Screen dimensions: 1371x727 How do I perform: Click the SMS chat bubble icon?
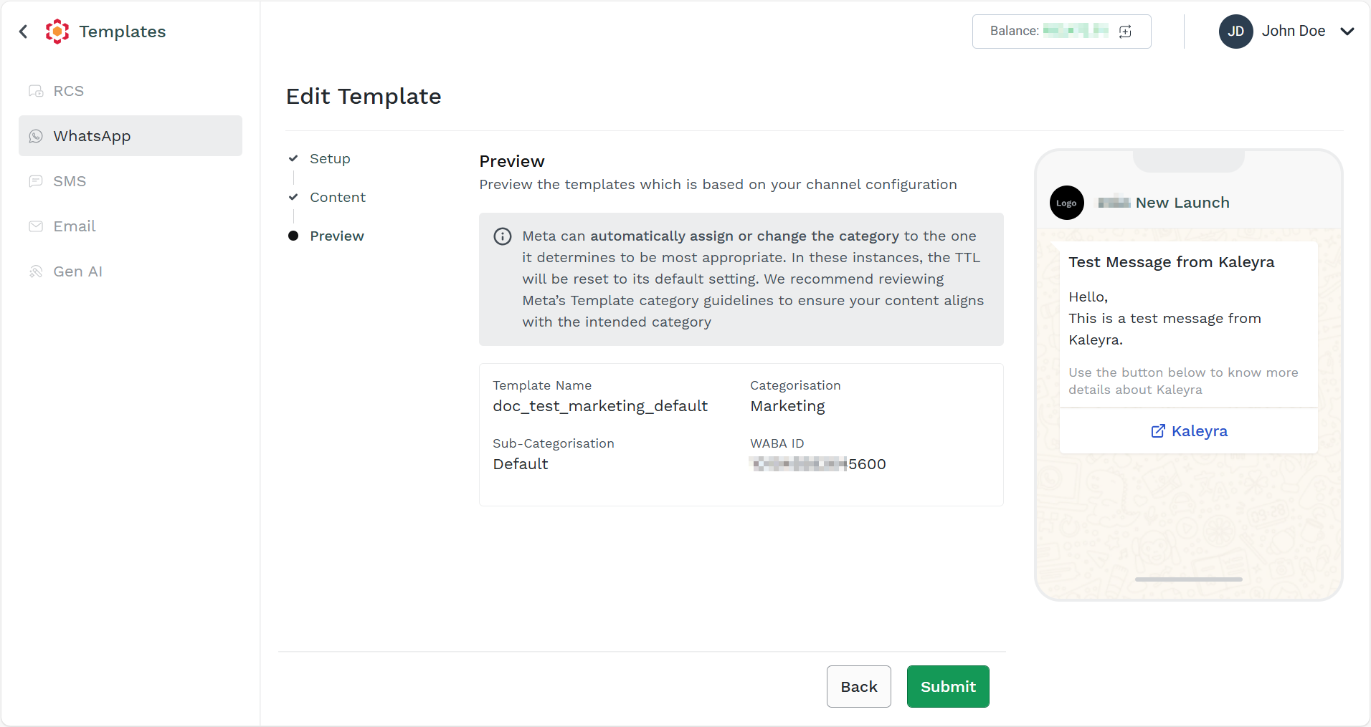36,181
